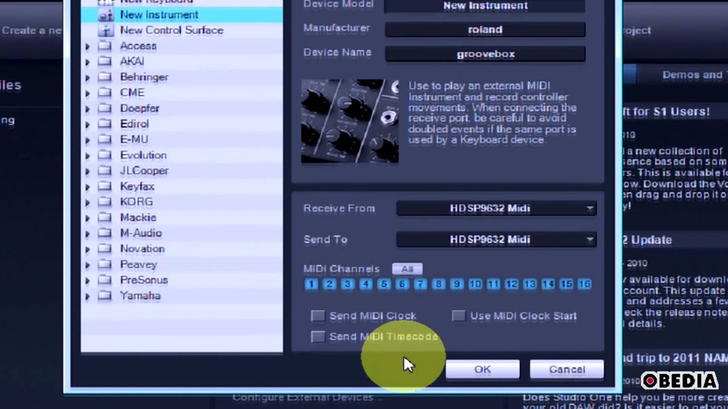Click the AKAI folder icon
728x409 pixels.
(105, 61)
